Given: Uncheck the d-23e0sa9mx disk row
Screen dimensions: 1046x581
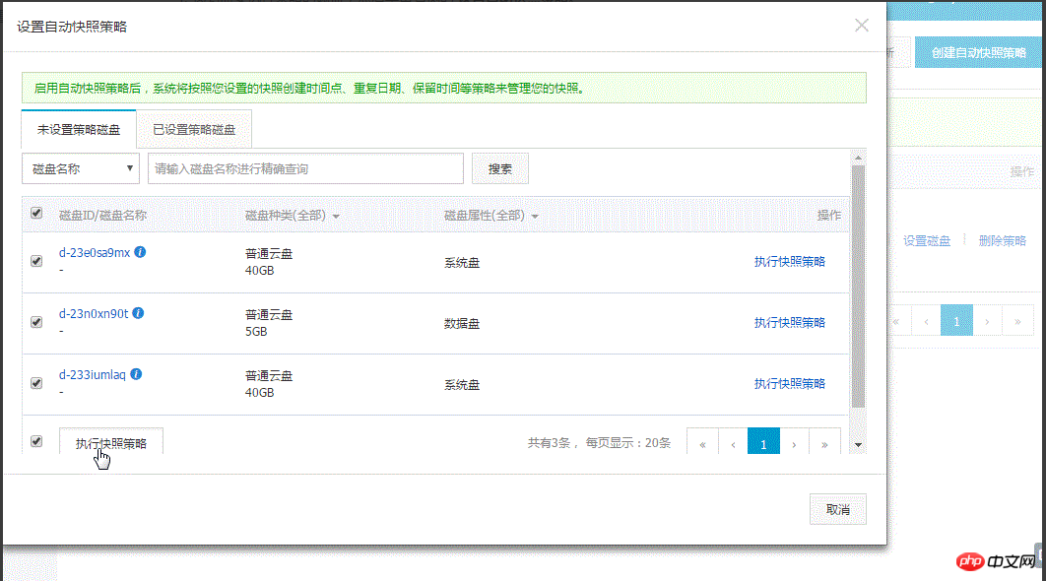Looking at the screenshot, I should (x=36, y=261).
